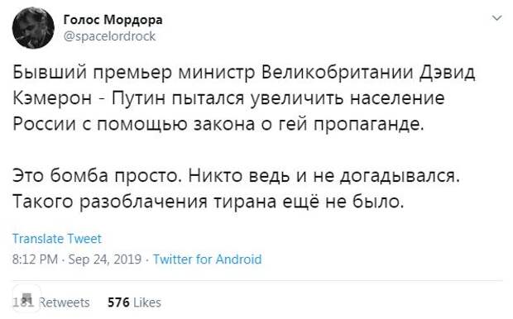This screenshot has width=513, height=319.
Task: Click the Sep 24, 2019 date
Action: click(105, 259)
